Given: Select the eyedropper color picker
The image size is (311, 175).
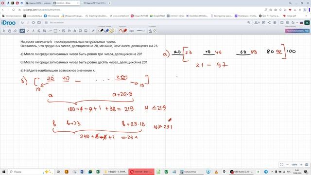Looking at the screenshot, I should click(x=93, y=31).
